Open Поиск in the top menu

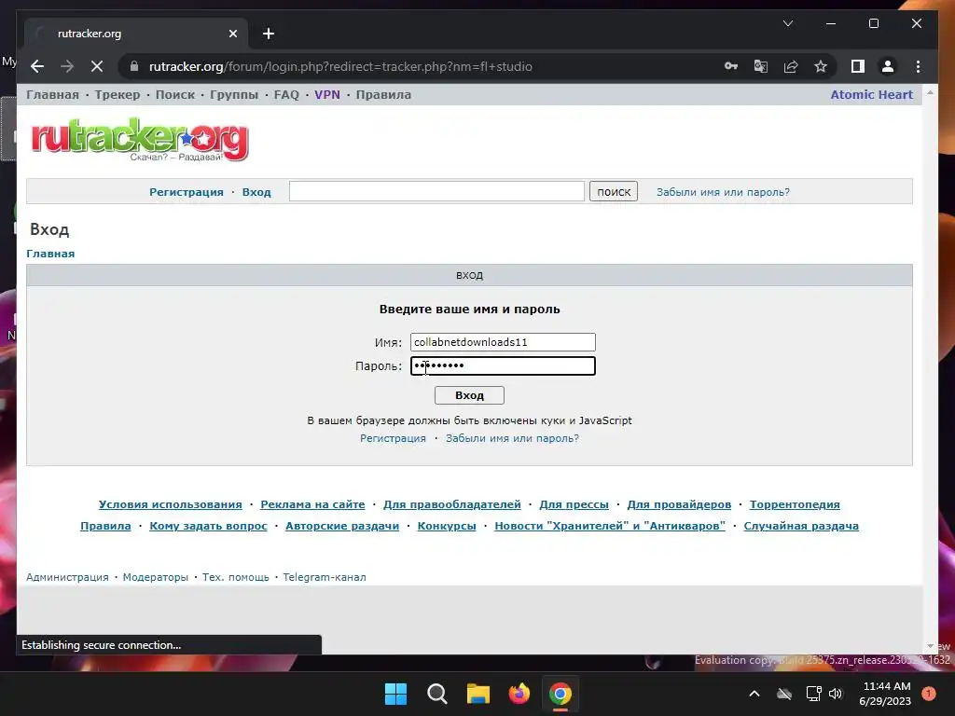pos(174,95)
